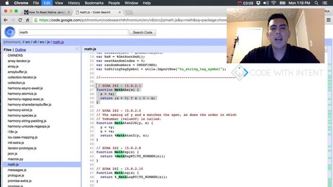
Task: Collapse the Files panel toggle
Action: click(x=78, y=49)
